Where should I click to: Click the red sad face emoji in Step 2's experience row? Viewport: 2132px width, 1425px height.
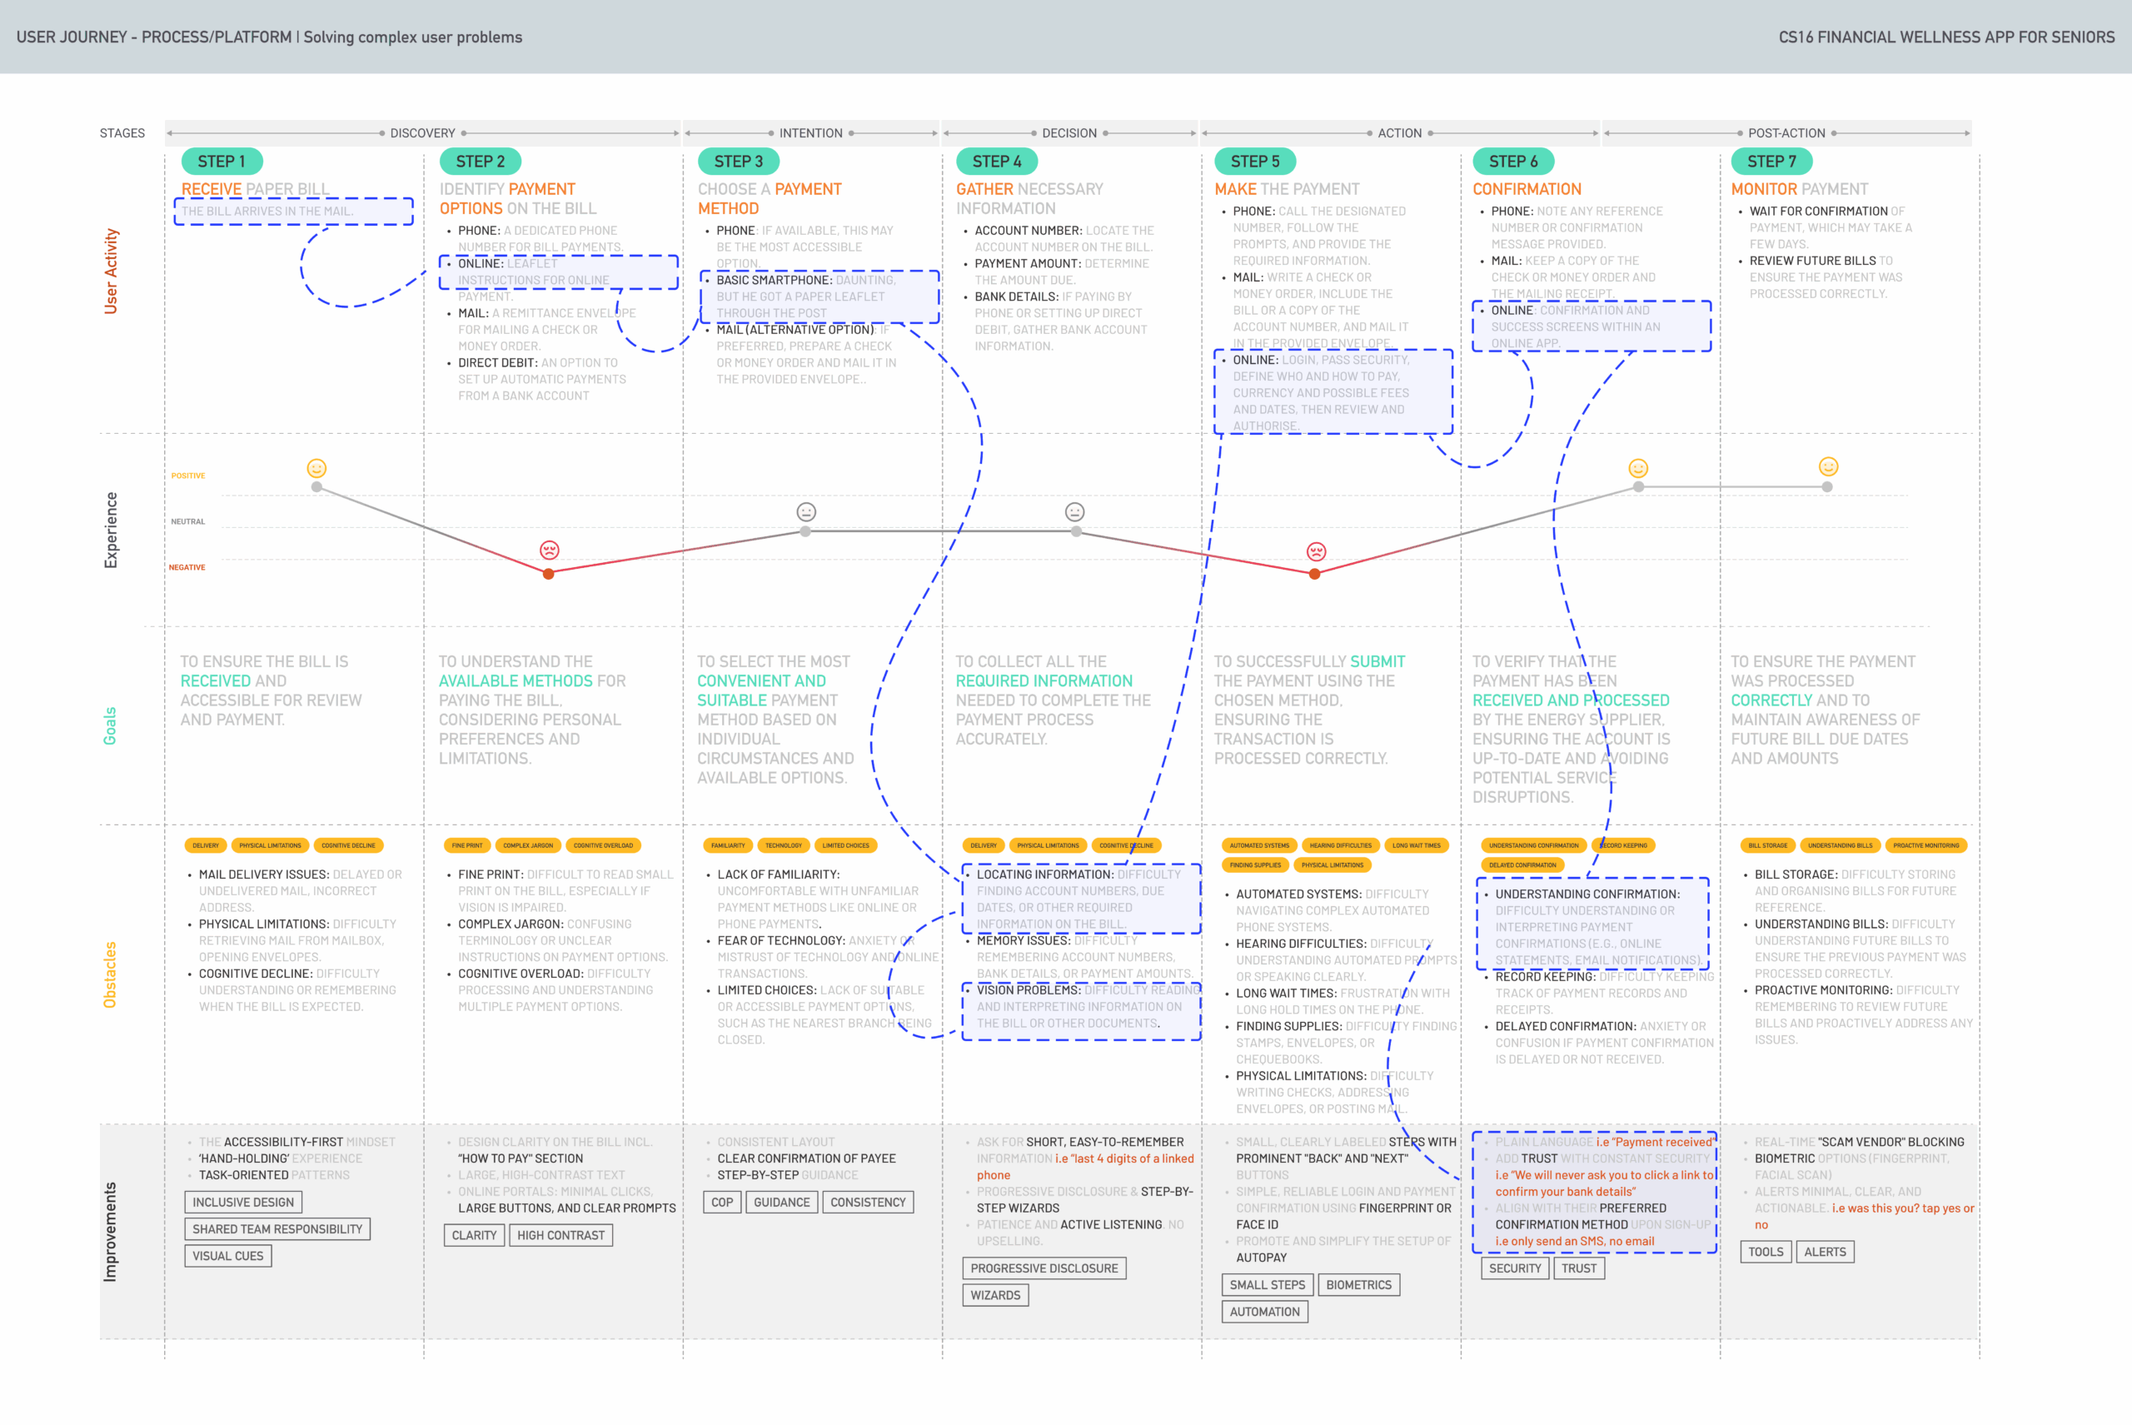[549, 550]
